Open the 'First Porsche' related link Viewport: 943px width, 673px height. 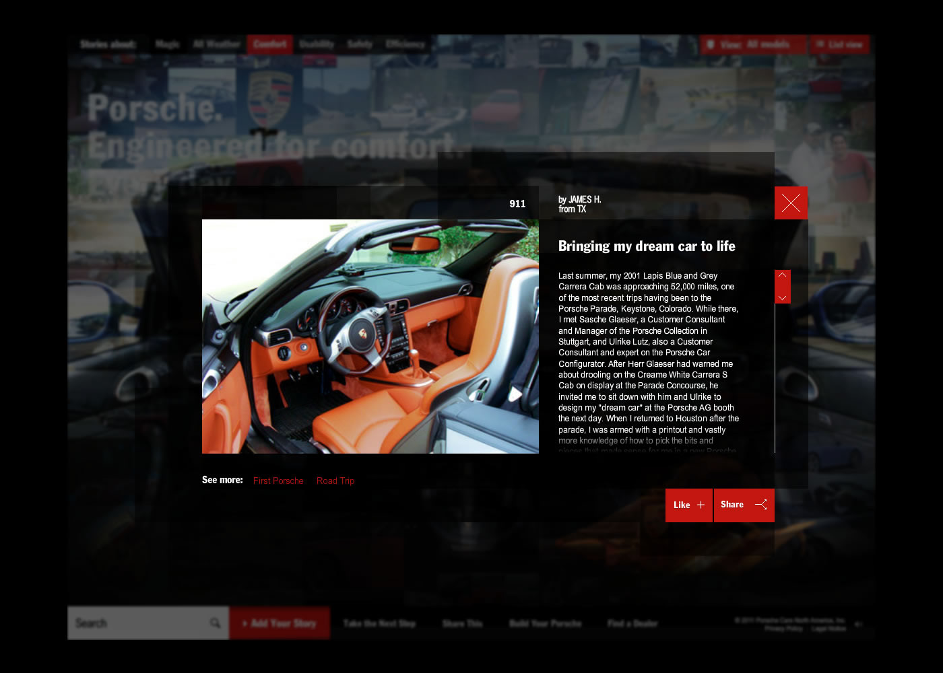tap(278, 481)
